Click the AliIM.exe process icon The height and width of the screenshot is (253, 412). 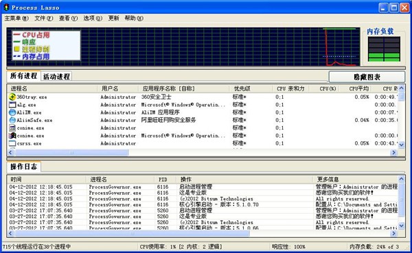coord(12,112)
